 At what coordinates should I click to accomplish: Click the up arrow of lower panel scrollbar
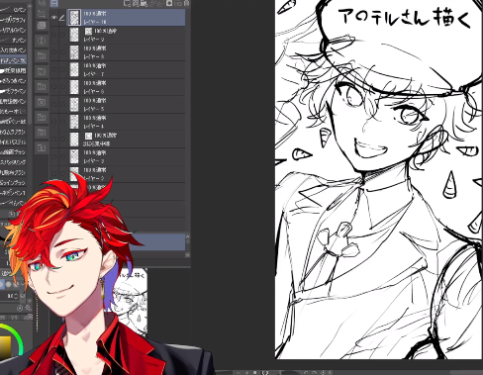[188, 236]
